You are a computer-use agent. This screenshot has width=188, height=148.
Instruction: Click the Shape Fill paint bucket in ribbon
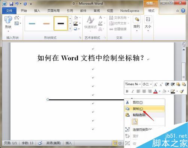76,18
